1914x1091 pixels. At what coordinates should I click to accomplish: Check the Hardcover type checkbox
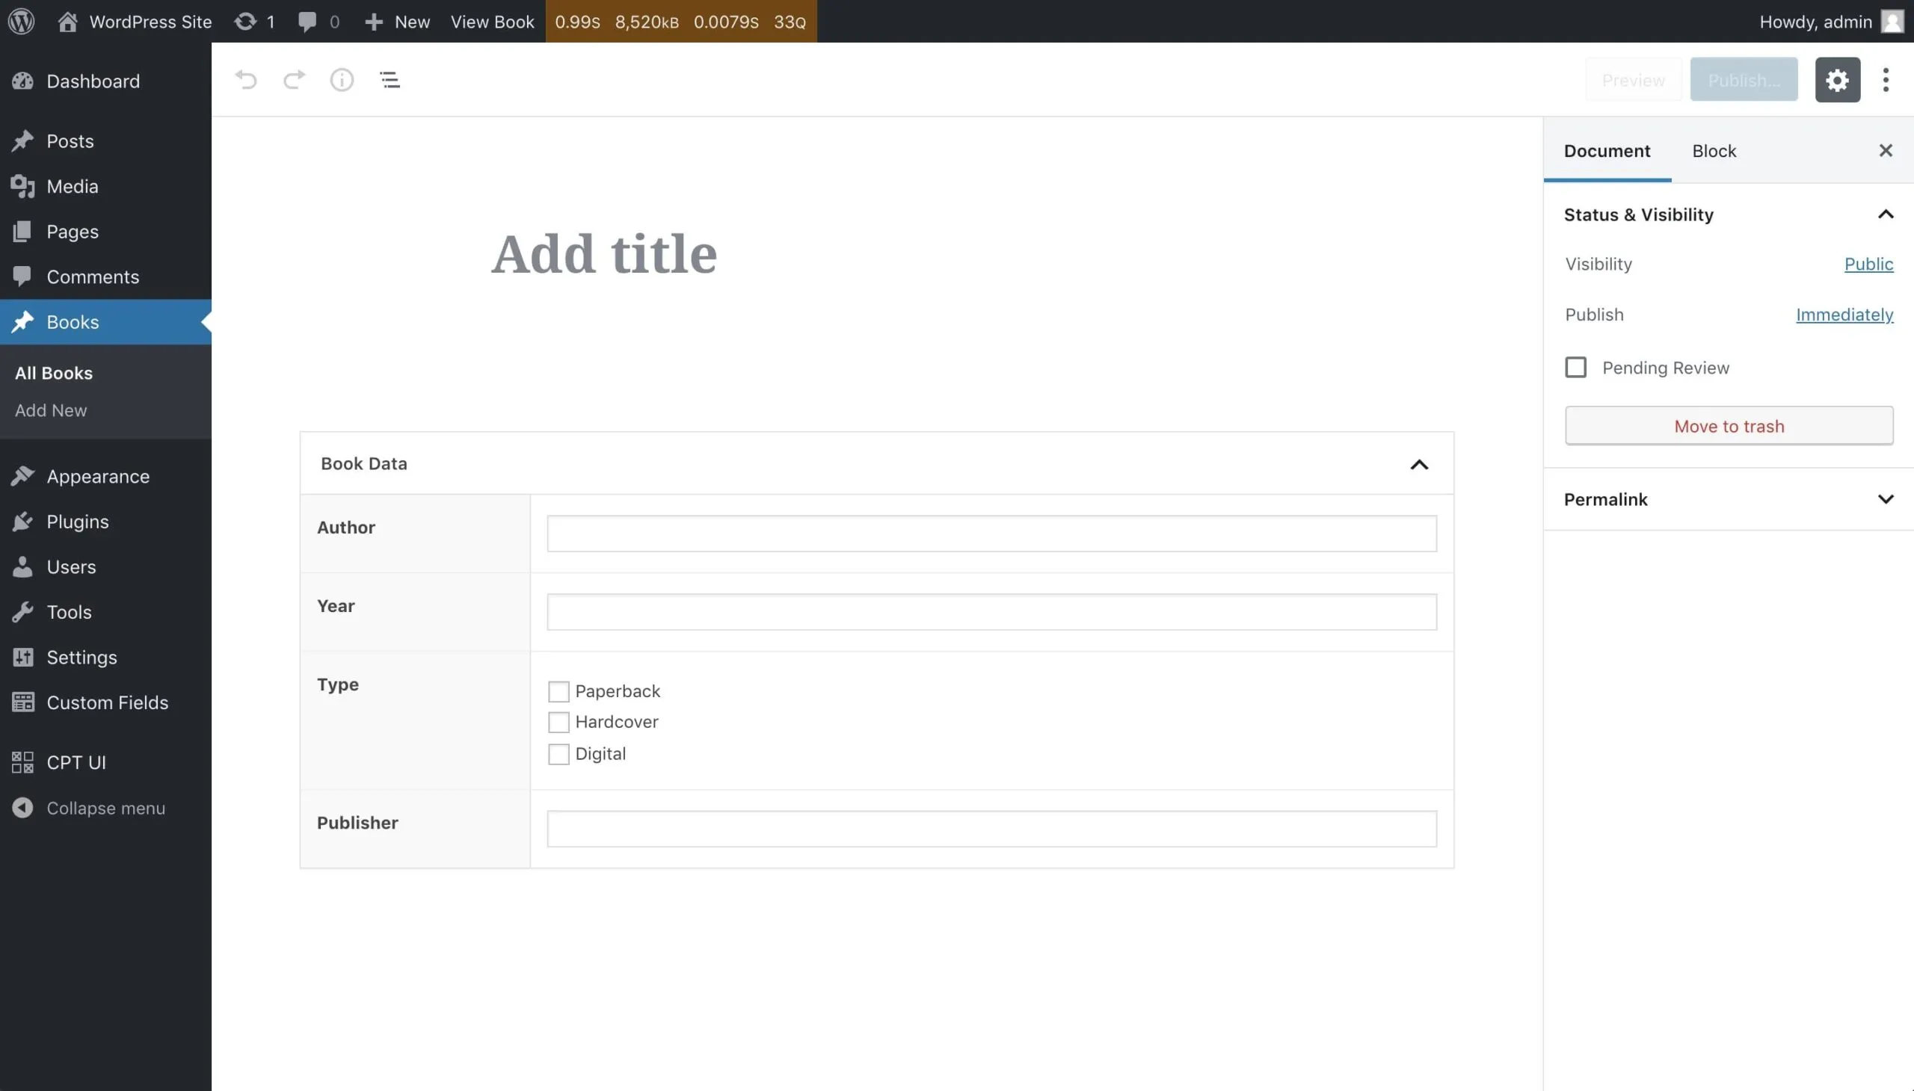558,723
